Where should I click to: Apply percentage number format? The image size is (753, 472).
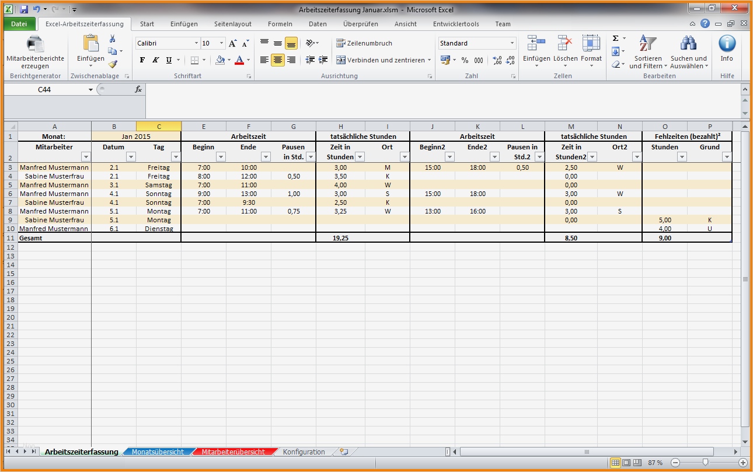point(465,60)
